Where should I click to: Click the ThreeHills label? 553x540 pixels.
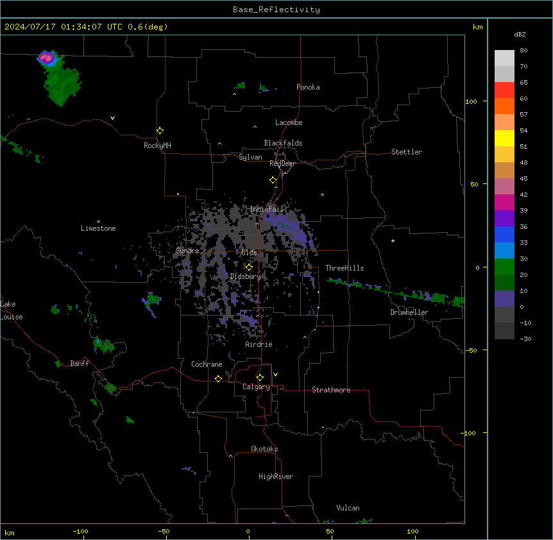pos(345,268)
